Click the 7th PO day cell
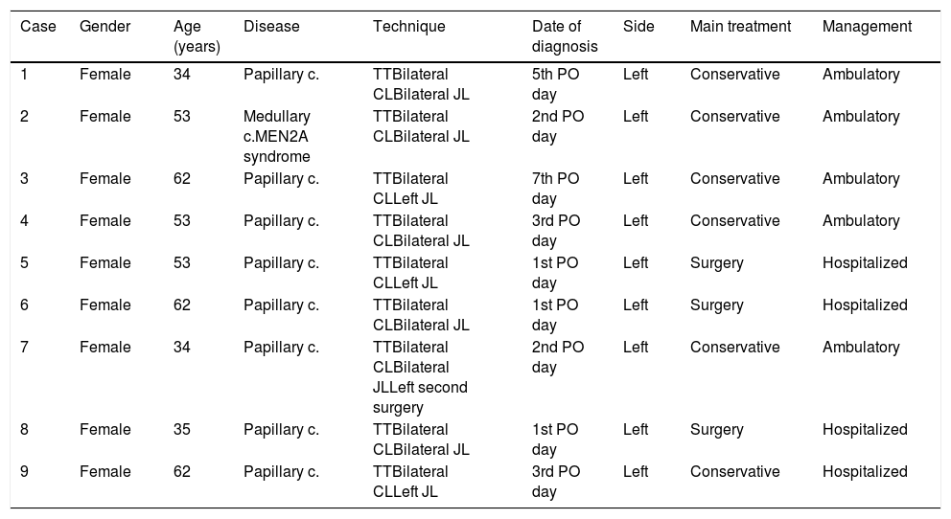The width and height of the screenshot is (951, 519). point(555,189)
